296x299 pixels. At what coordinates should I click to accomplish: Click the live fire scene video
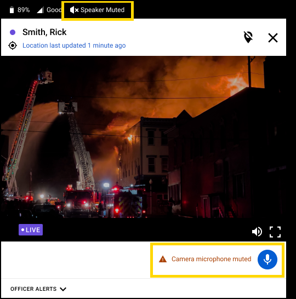pos(144,137)
